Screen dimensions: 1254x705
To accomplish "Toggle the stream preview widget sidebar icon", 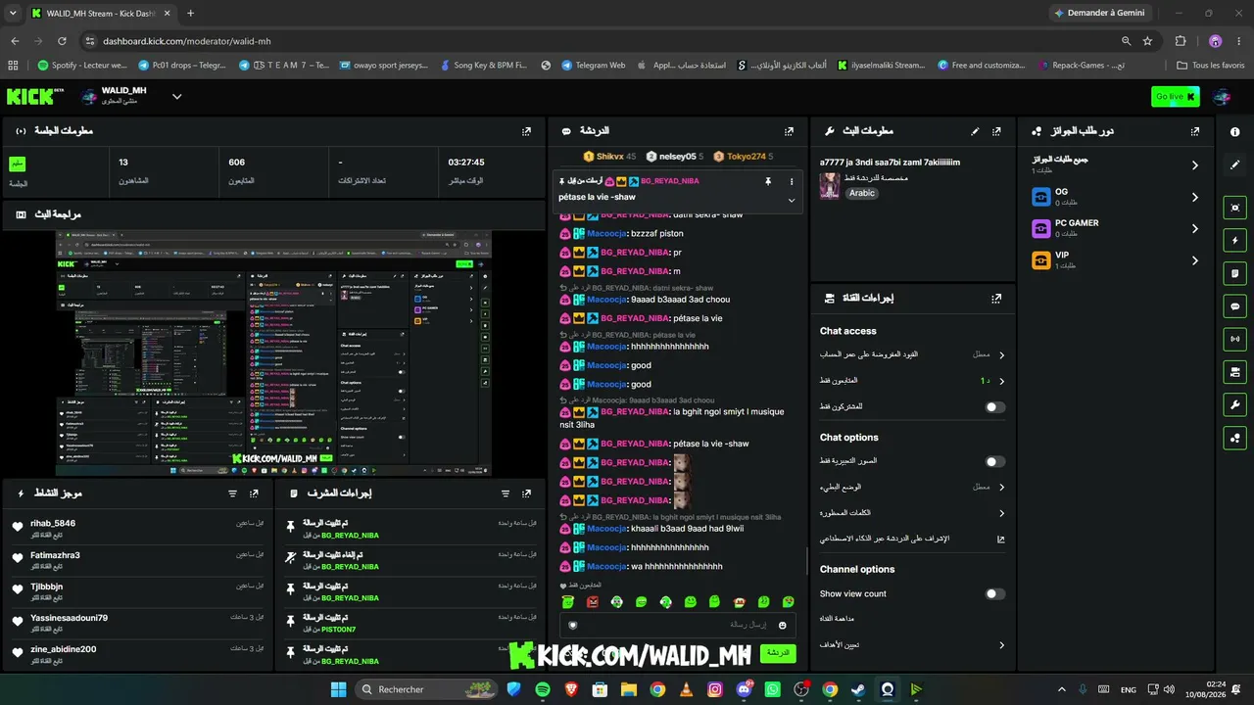I will click(x=1234, y=208).
